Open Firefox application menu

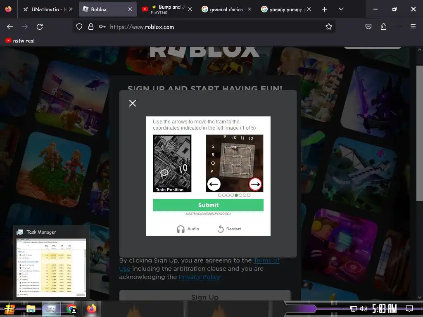click(x=413, y=26)
